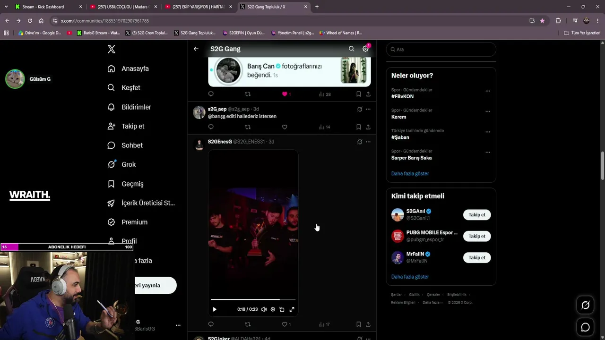Mute the S2GEnesG video sound
Image resolution: width=605 pixels, height=340 pixels.
[264, 309]
